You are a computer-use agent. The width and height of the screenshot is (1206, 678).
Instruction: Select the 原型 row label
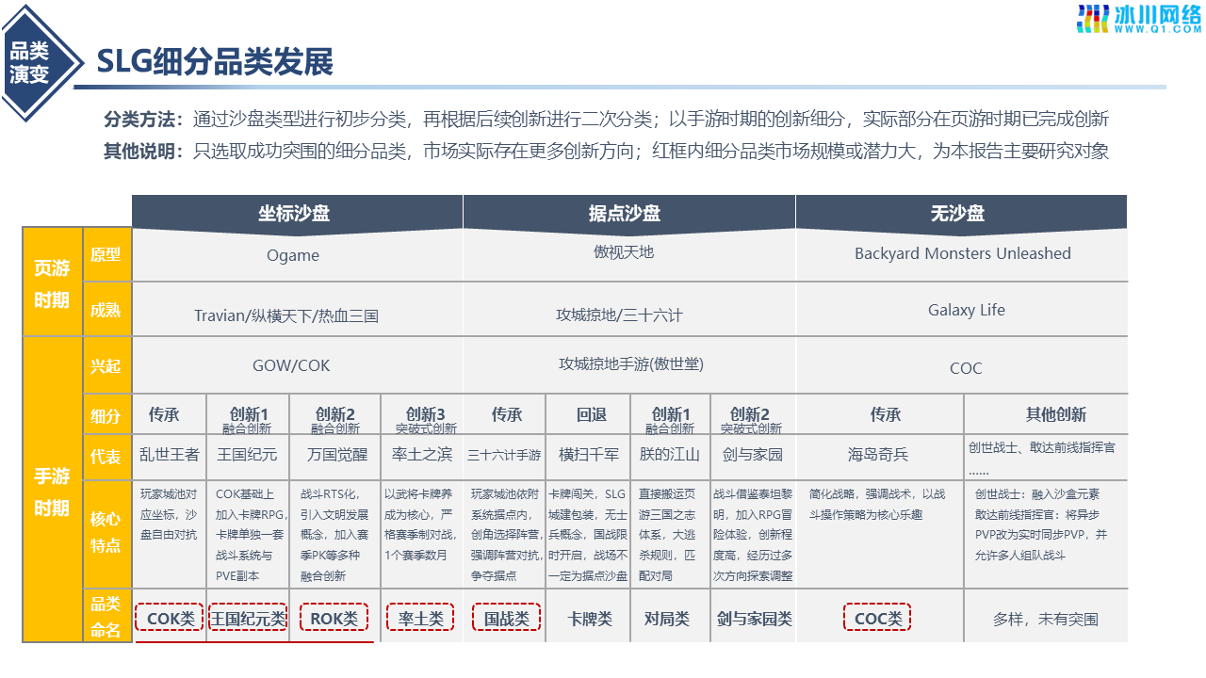[x=106, y=255]
